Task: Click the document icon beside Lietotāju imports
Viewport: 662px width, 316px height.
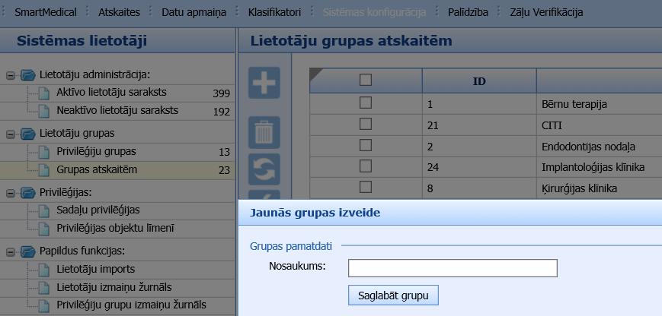Action: [x=45, y=270]
